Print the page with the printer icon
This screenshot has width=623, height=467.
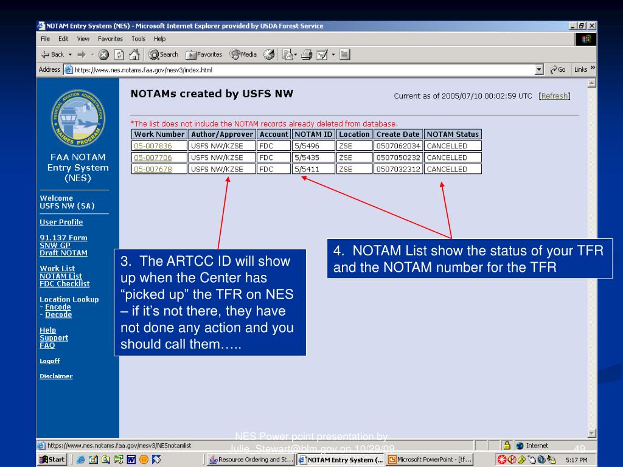(307, 54)
